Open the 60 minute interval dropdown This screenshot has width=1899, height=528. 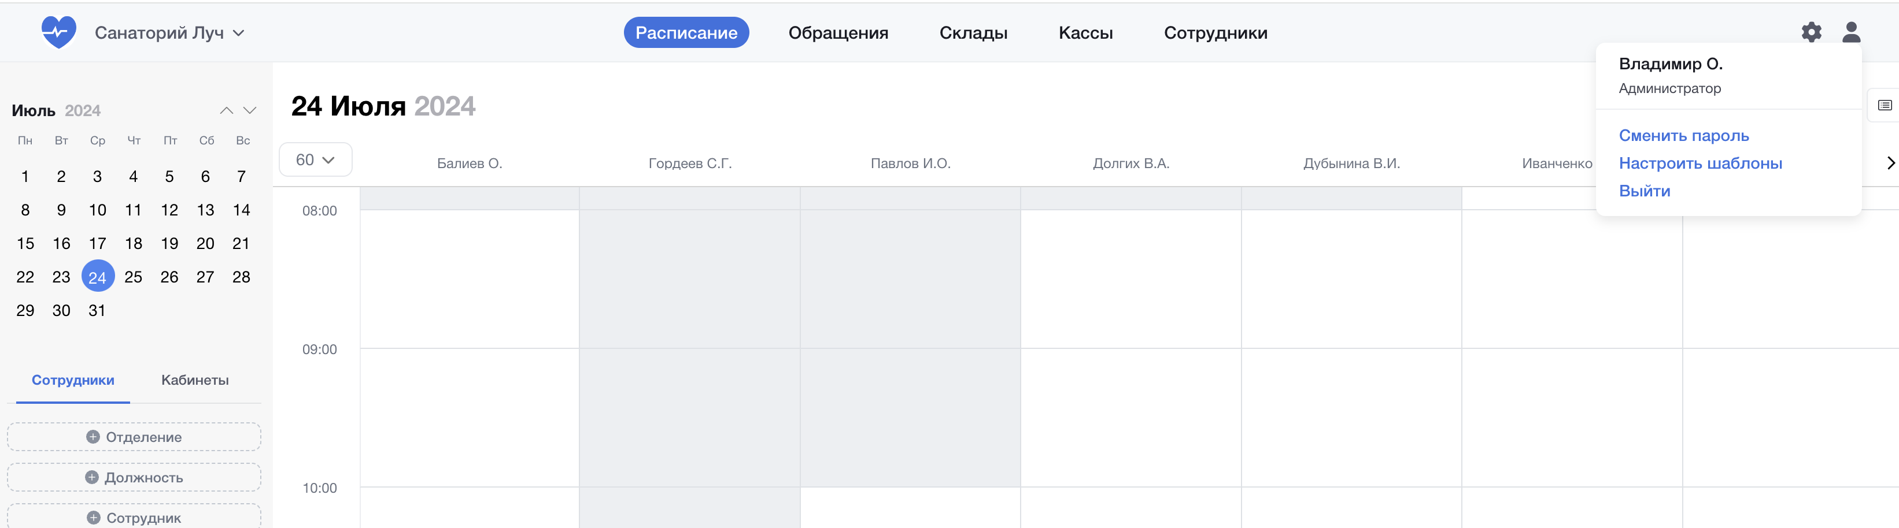(x=315, y=160)
